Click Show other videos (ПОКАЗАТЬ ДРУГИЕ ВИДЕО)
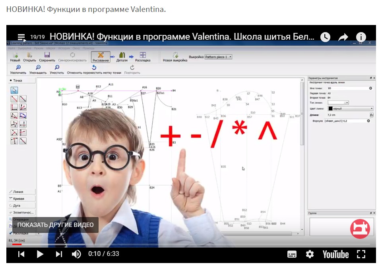Viewport: 380px width, 269px height. coord(56,225)
